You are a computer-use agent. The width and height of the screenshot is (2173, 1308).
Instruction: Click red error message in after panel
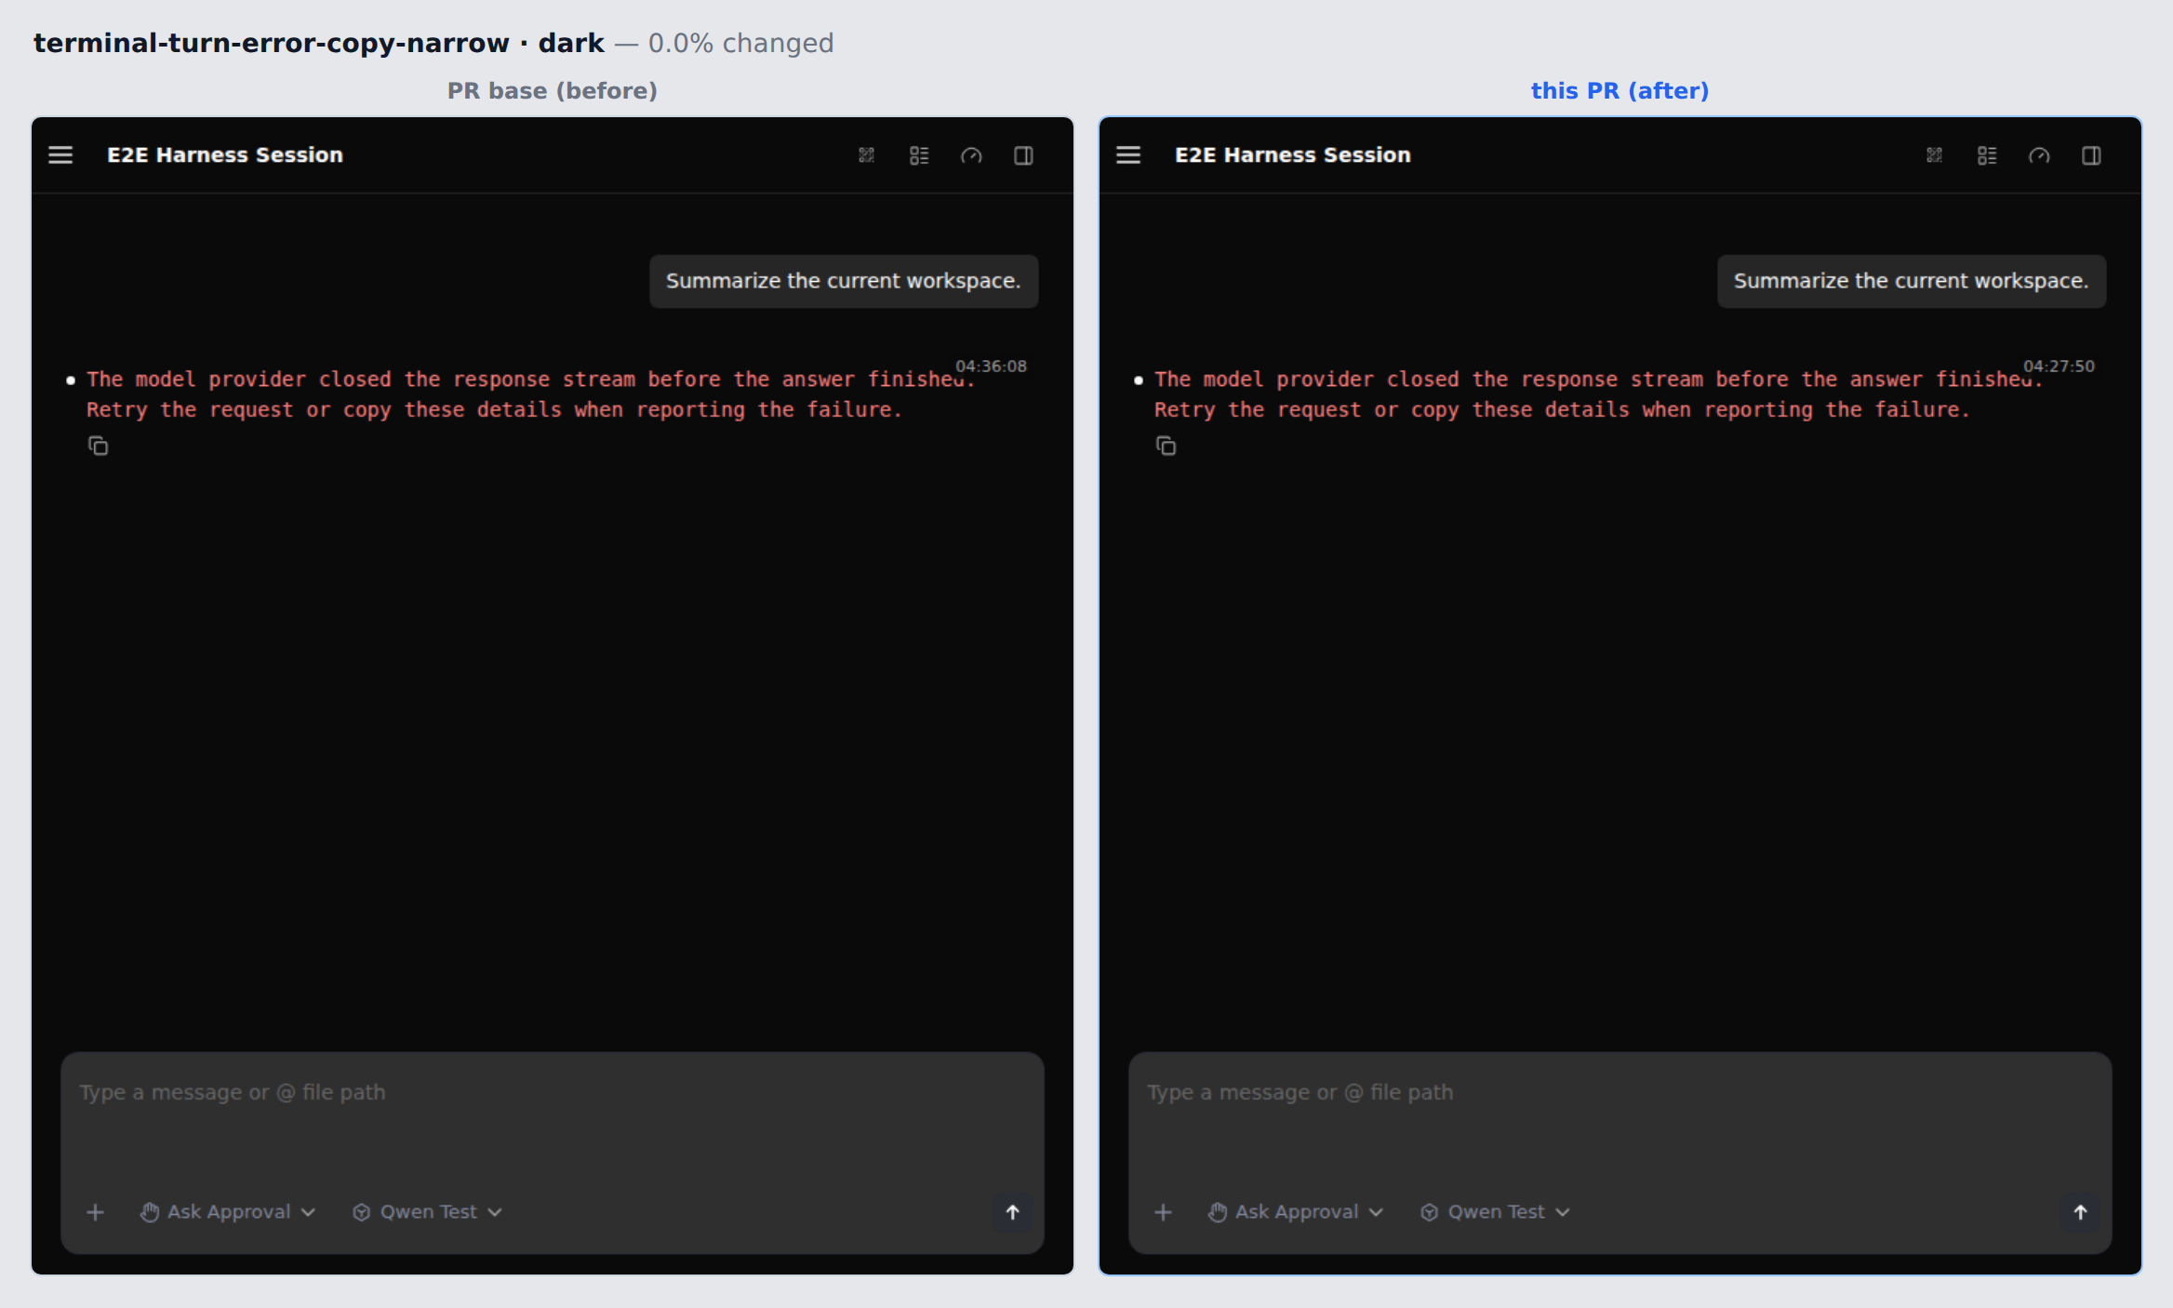(x=1598, y=394)
